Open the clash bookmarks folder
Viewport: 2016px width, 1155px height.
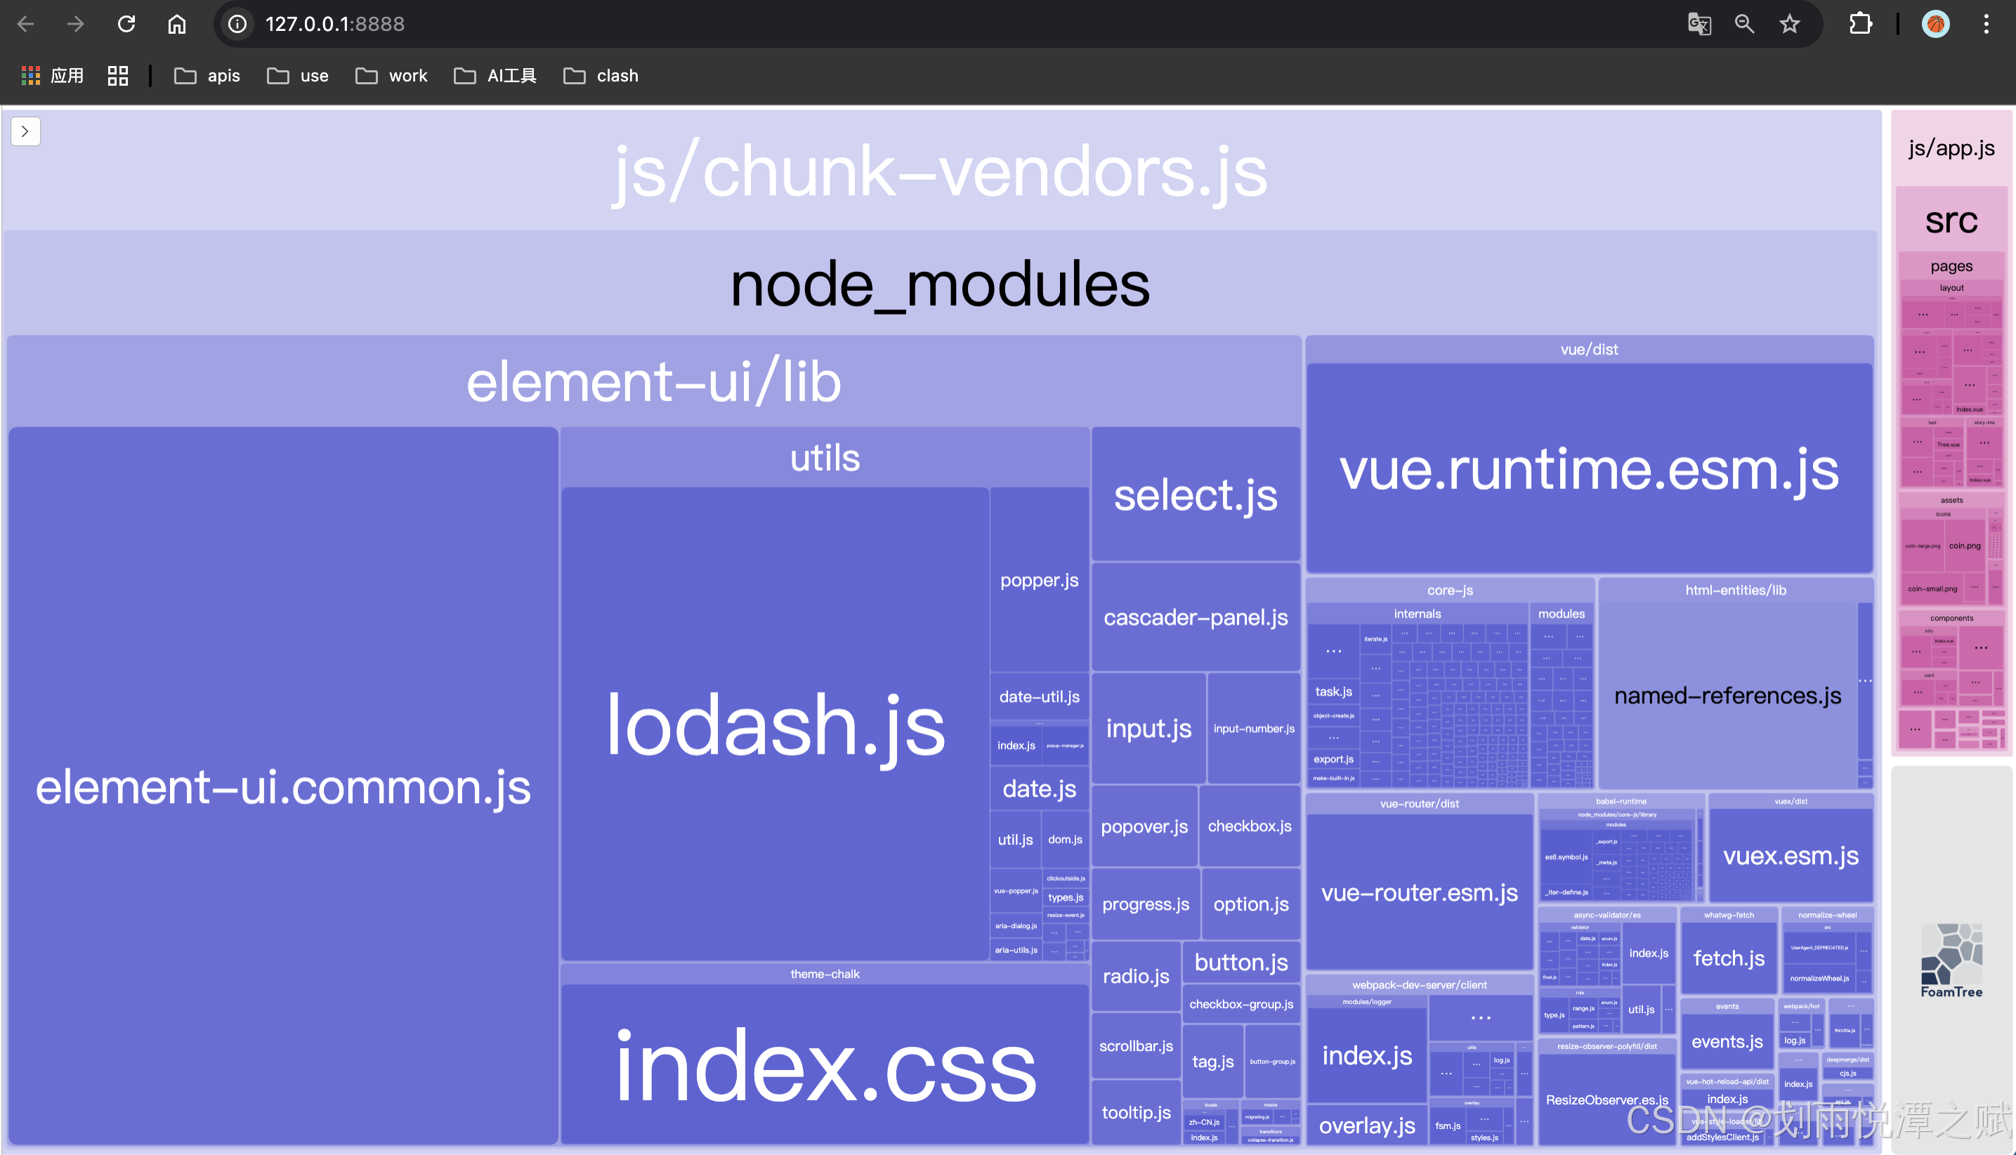click(601, 75)
